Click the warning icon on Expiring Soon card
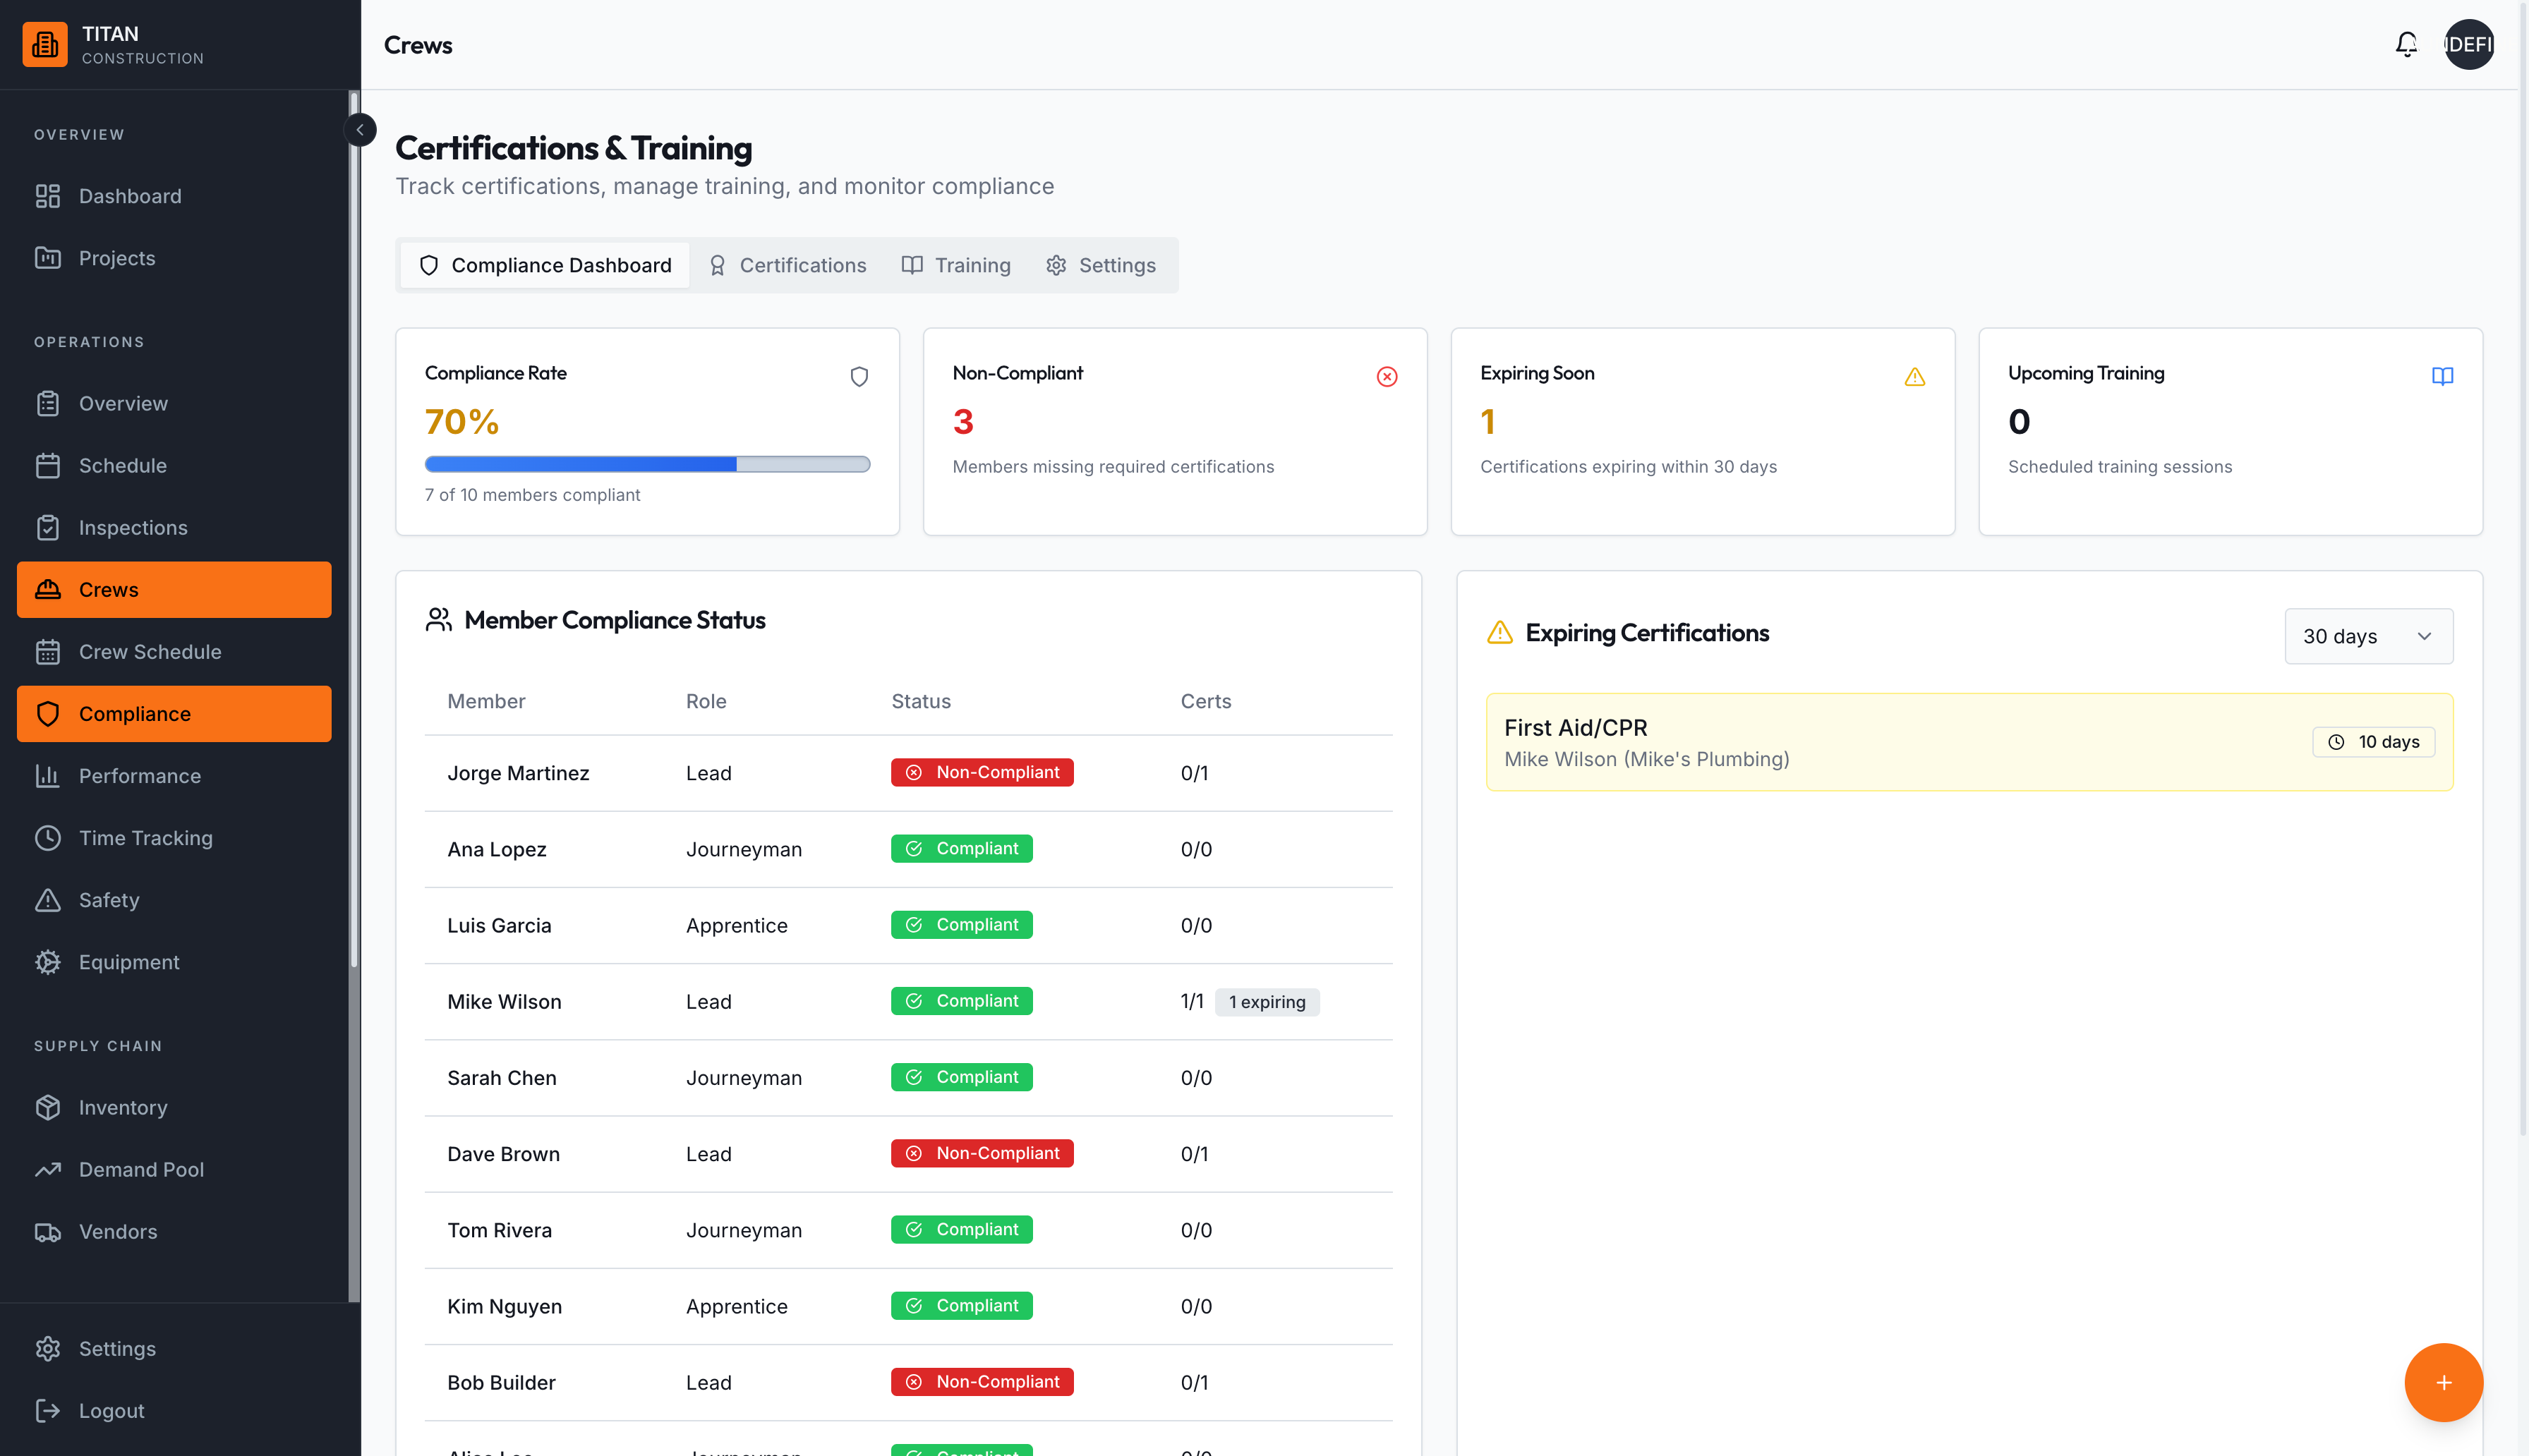 tap(1914, 376)
